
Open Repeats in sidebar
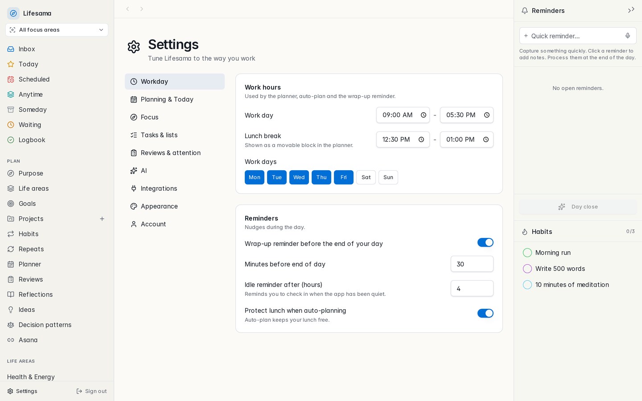(57, 249)
